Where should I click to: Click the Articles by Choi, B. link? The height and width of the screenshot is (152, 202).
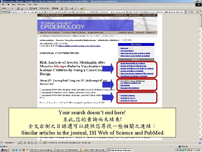tap(129, 100)
